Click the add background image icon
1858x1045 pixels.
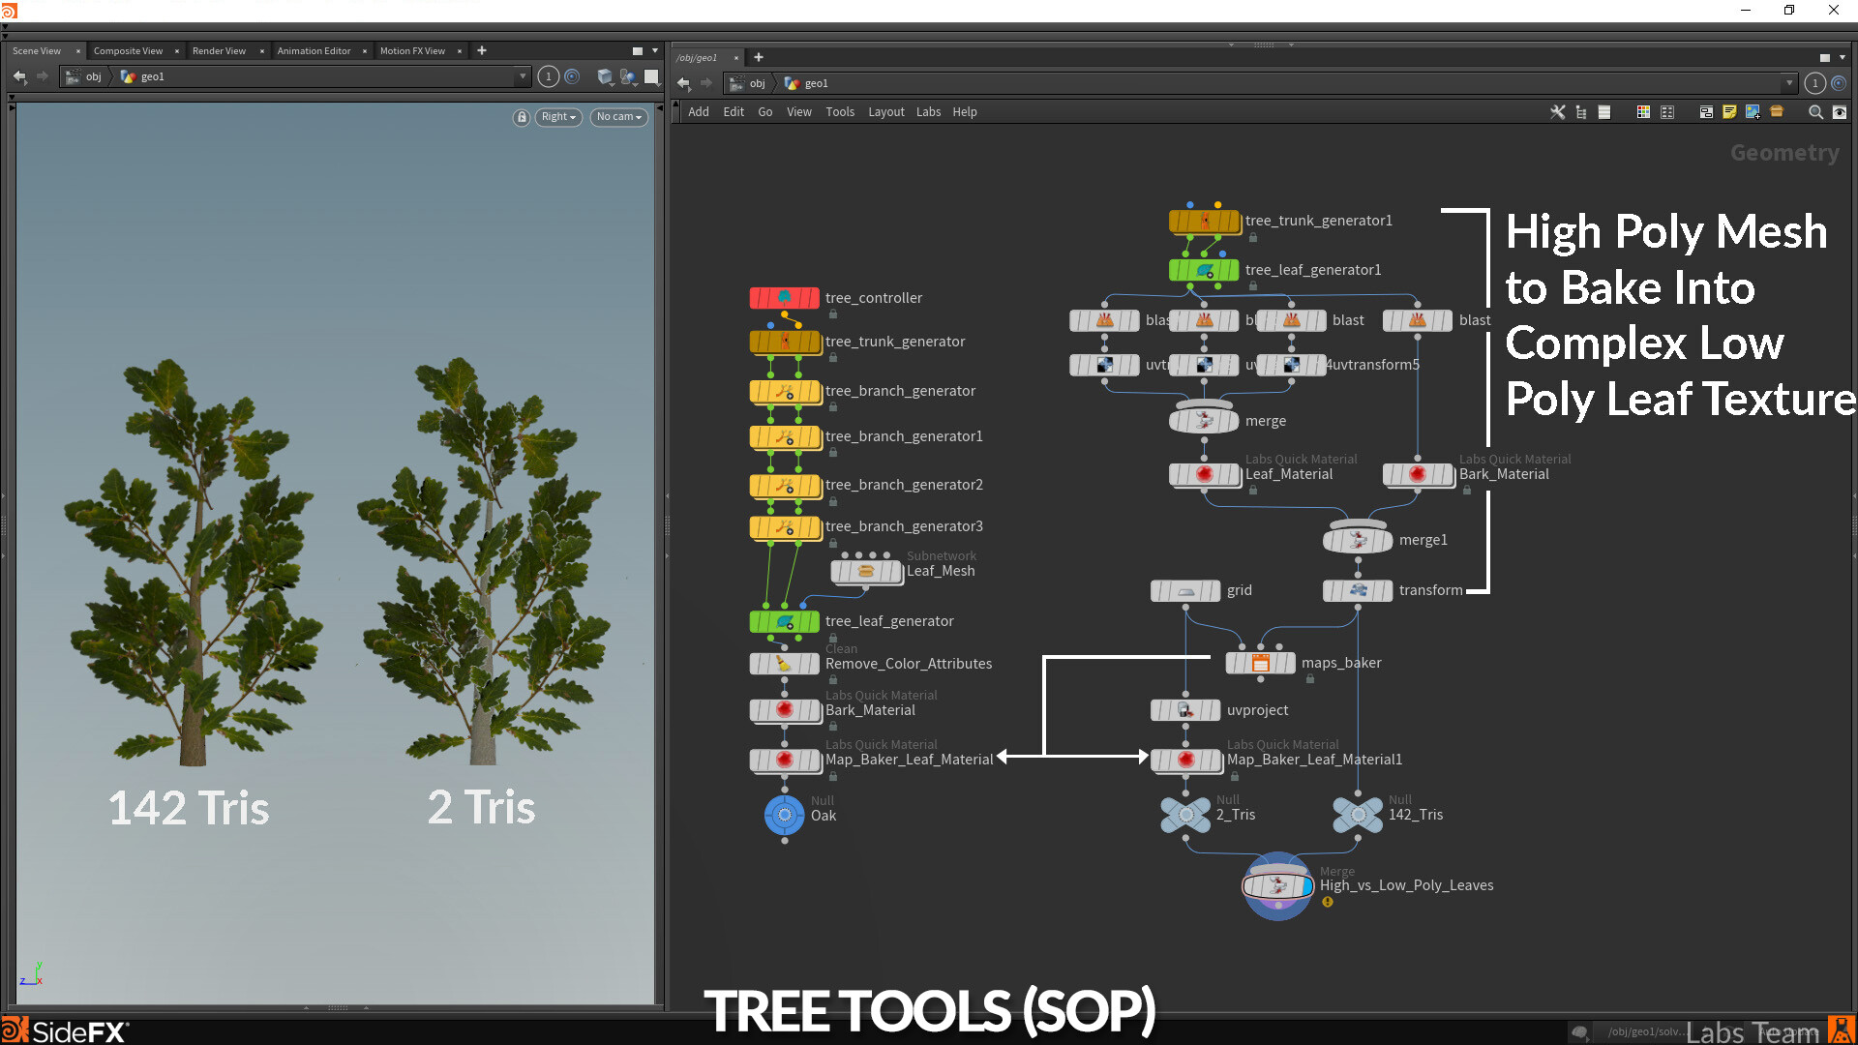[x=1753, y=112]
